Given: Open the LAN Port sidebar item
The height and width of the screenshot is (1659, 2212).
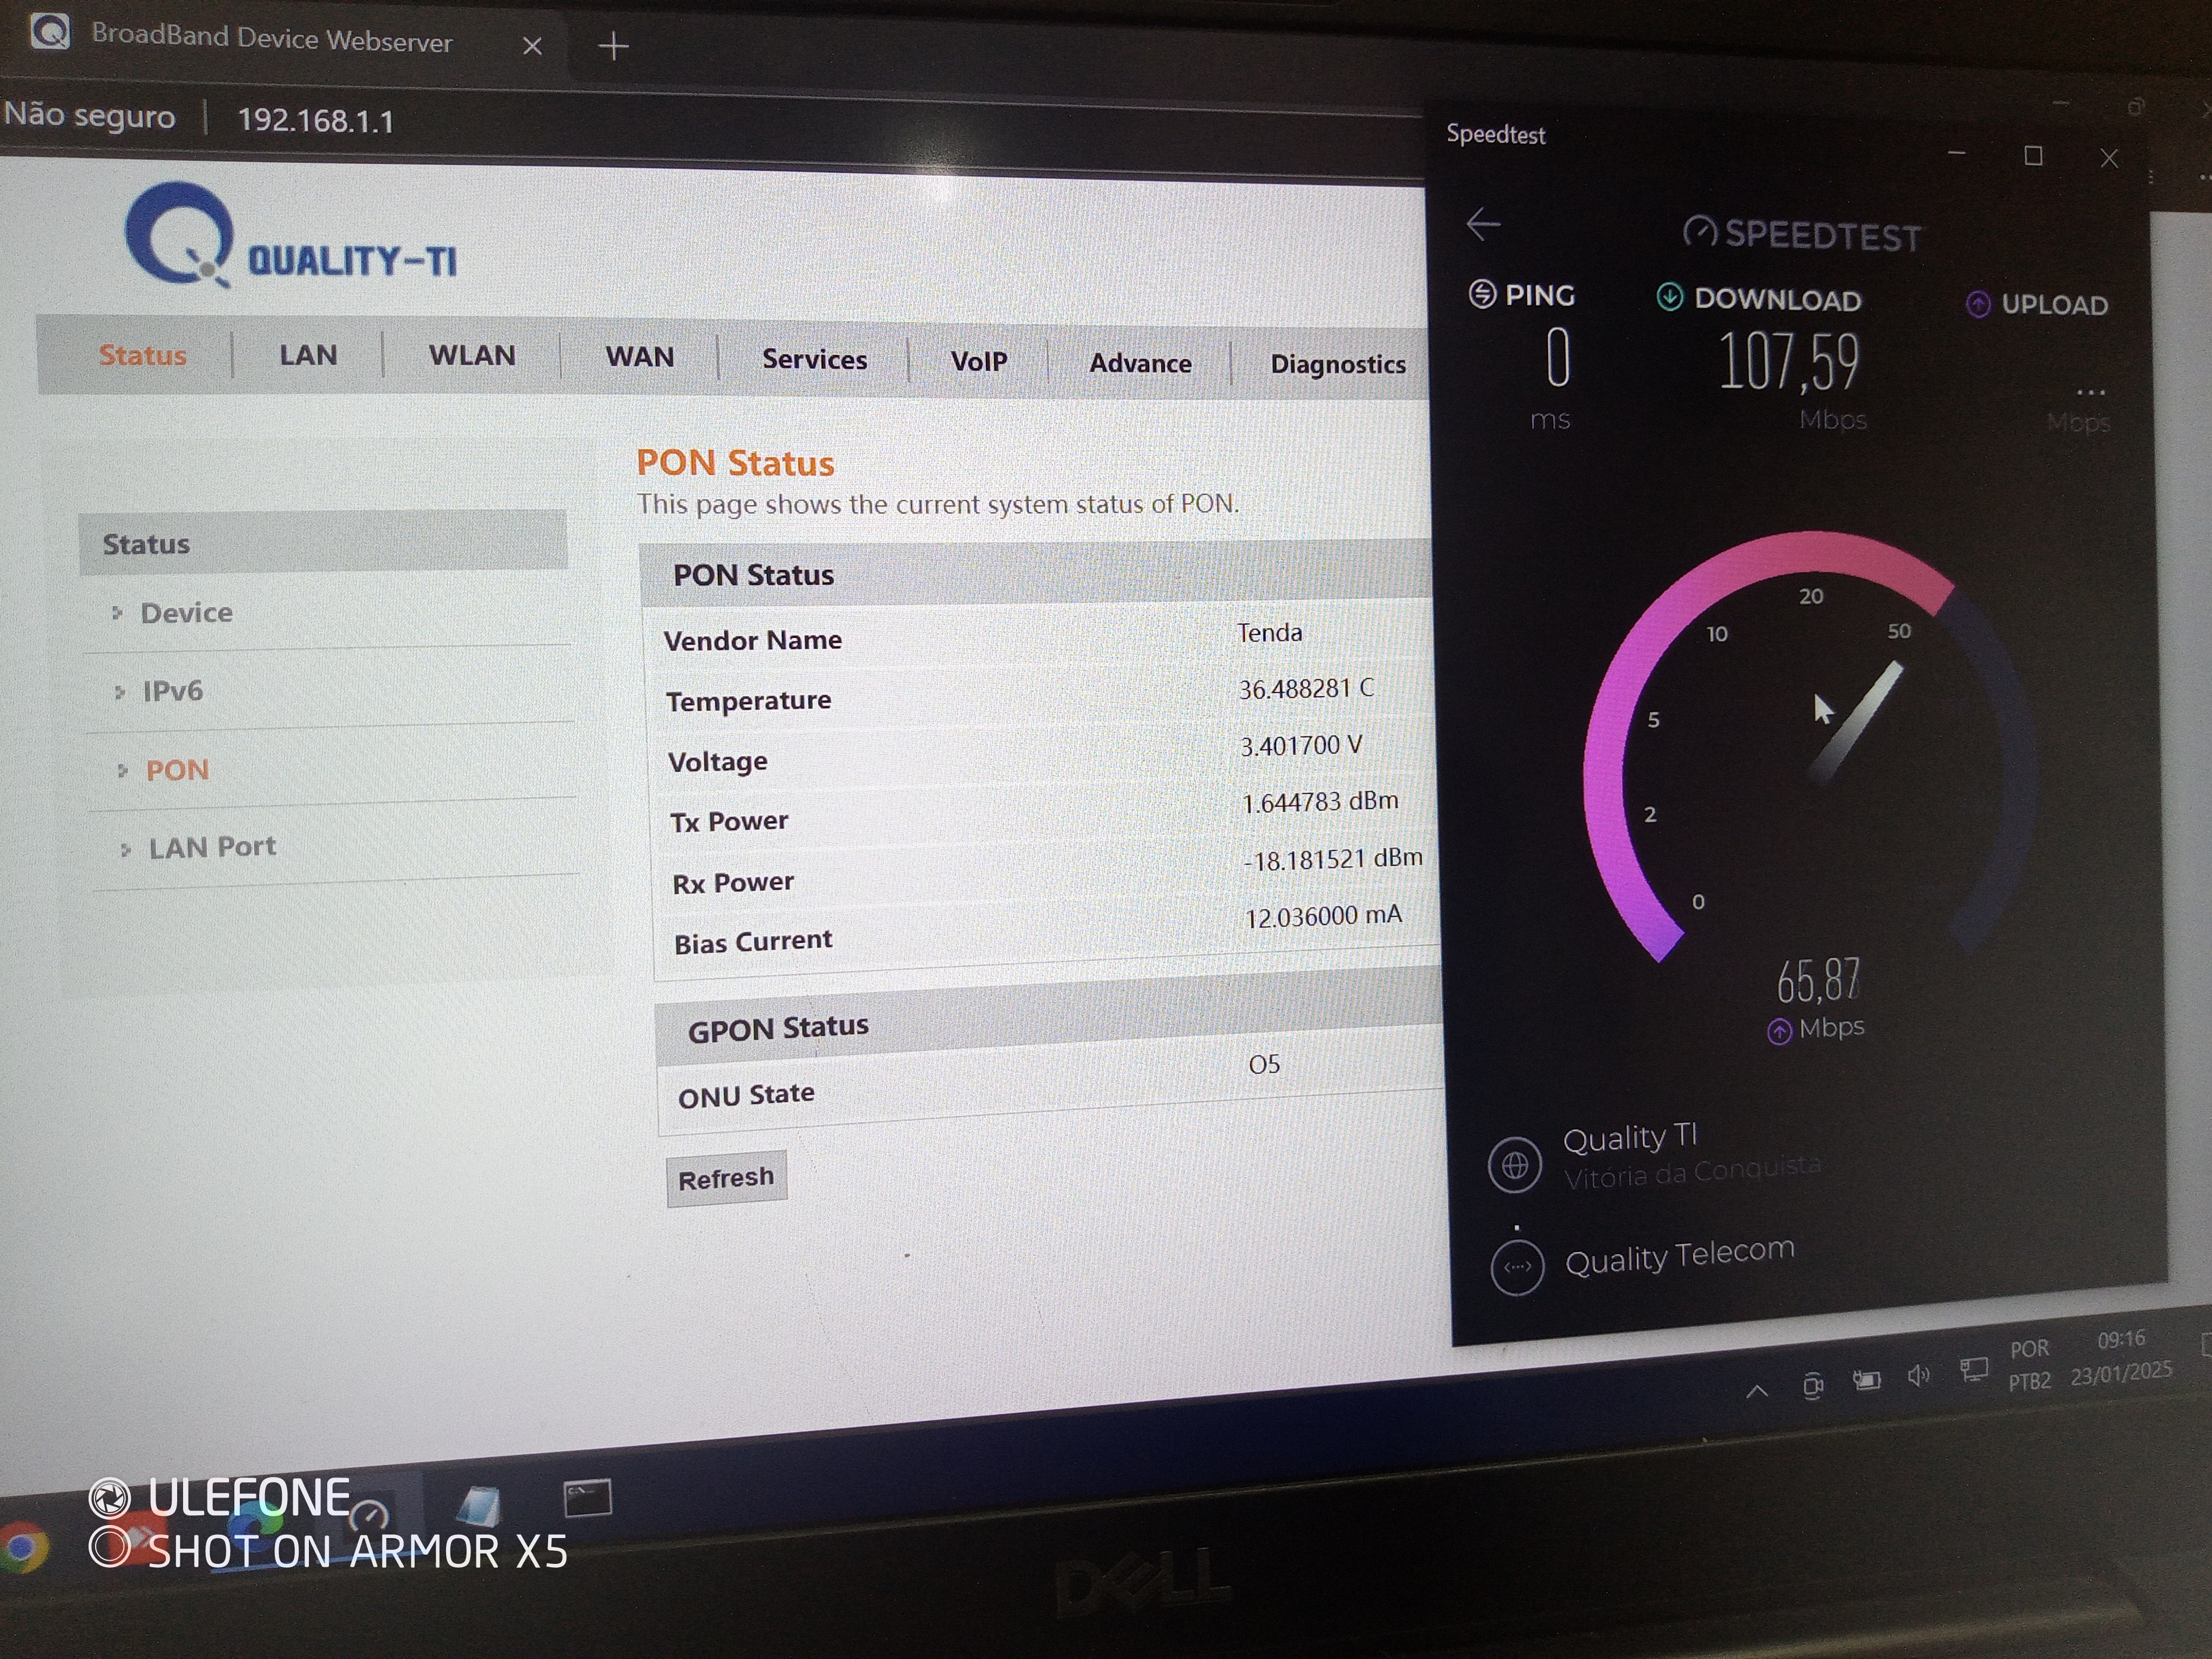Looking at the screenshot, I should (x=212, y=848).
